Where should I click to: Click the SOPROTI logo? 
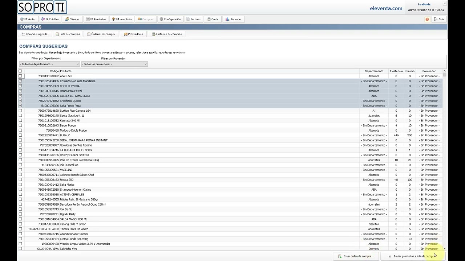(42, 7)
